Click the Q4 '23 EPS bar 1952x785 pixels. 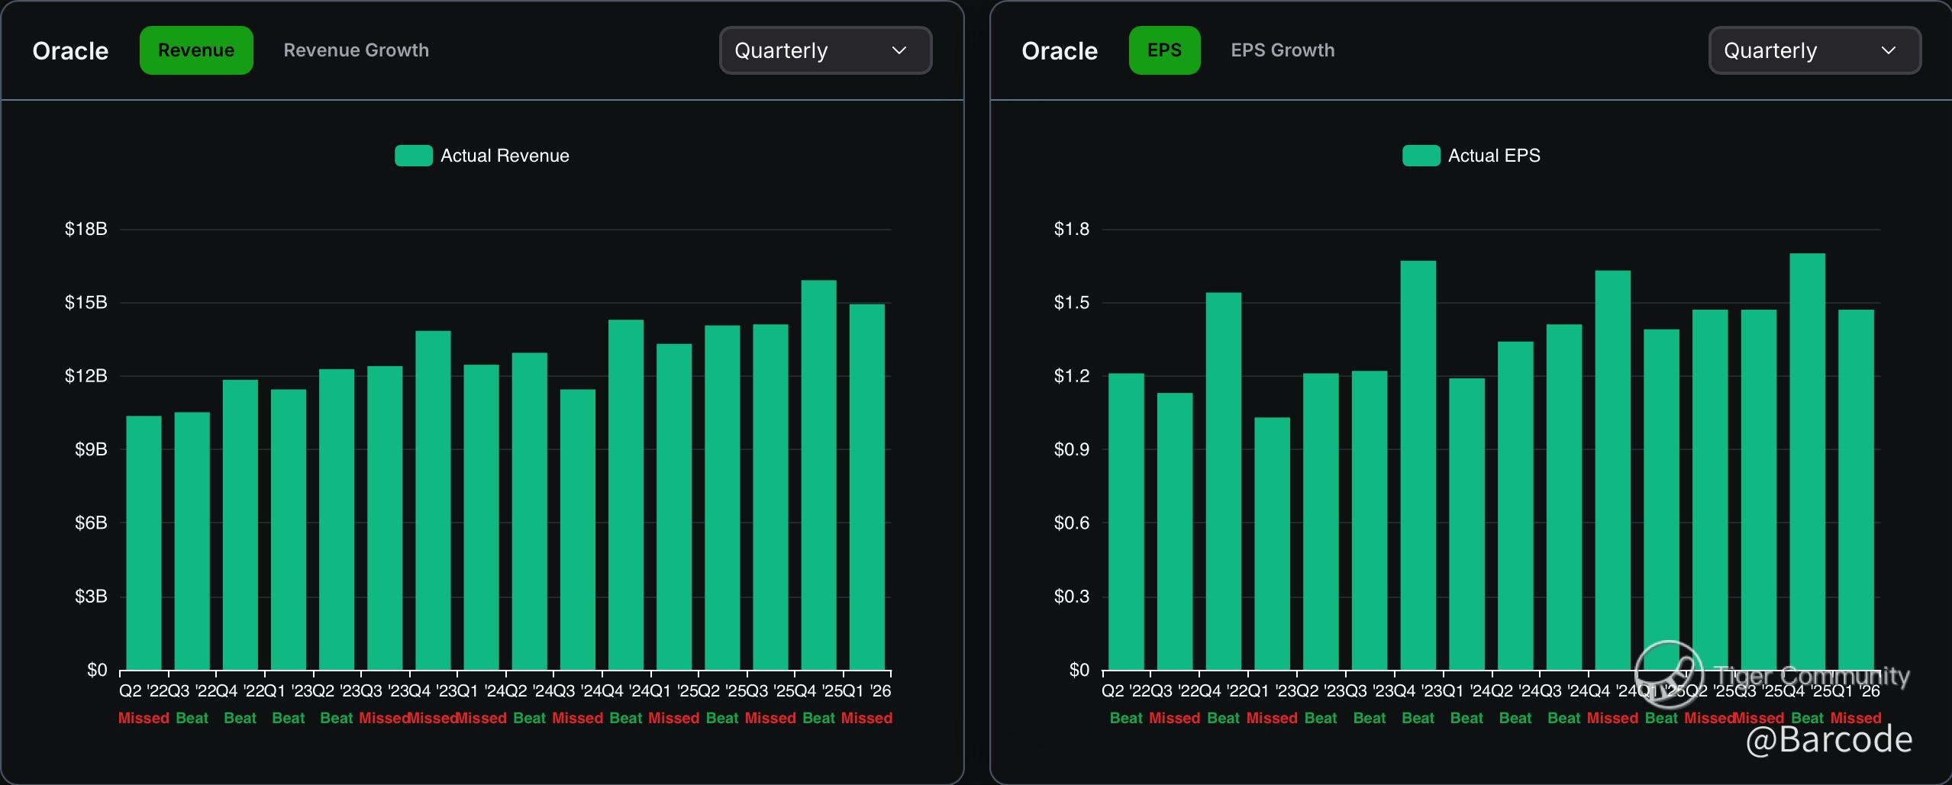tap(1418, 465)
